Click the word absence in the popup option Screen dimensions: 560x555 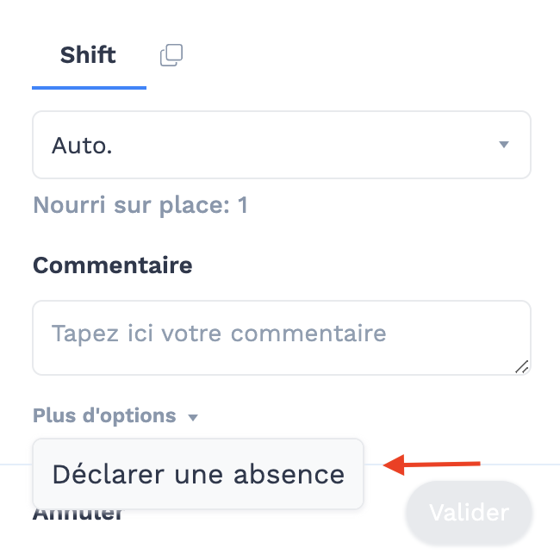click(x=289, y=475)
